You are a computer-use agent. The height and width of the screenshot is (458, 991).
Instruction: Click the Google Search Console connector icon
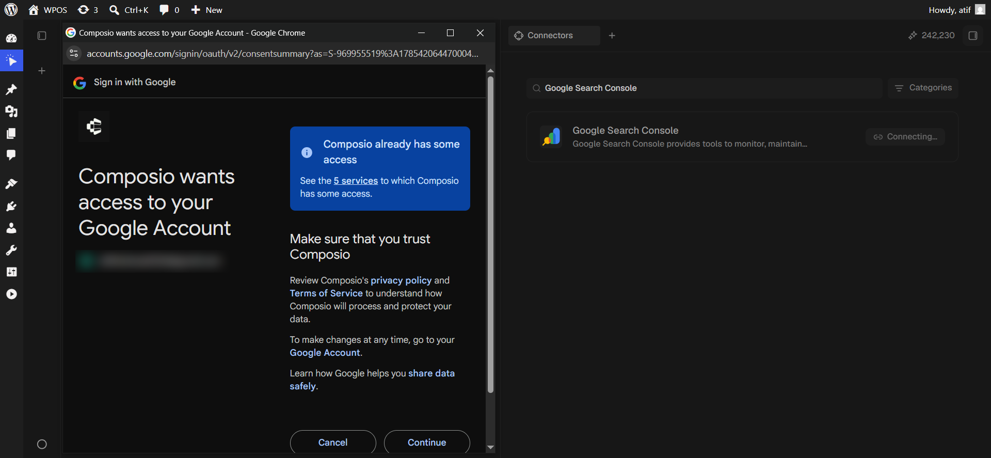[x=551, y=137]
